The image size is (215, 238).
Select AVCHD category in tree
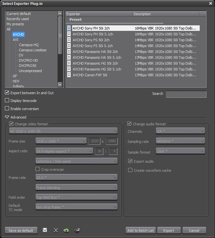pyautogui.click(x=19, y=34)
